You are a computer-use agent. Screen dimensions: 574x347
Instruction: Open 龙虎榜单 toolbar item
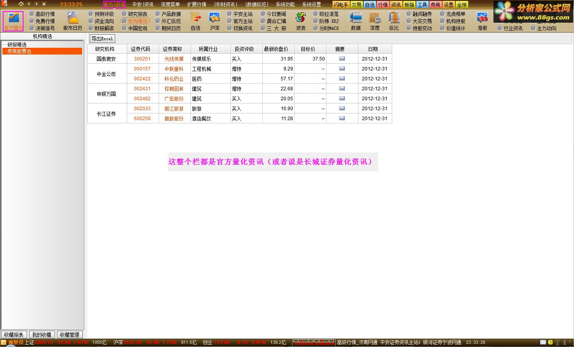click(452, 14)
